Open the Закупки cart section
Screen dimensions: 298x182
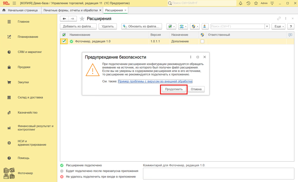point(23,82)
